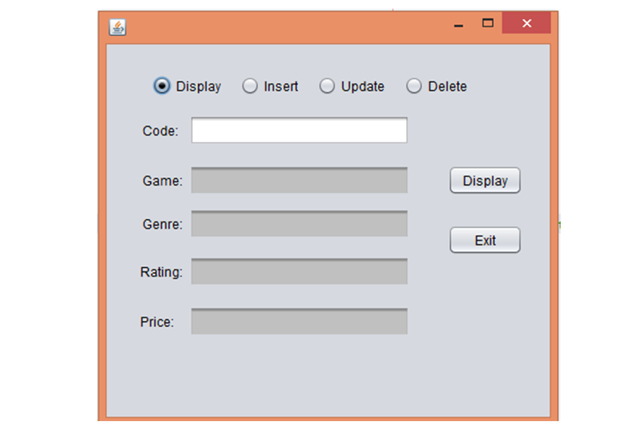Click the disabled Price text field
643x428 pixels.
[299, 321]
